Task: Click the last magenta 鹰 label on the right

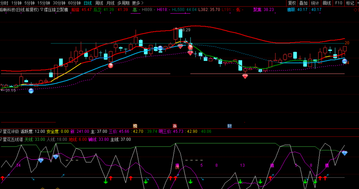Action: click(x=327, y=166)
